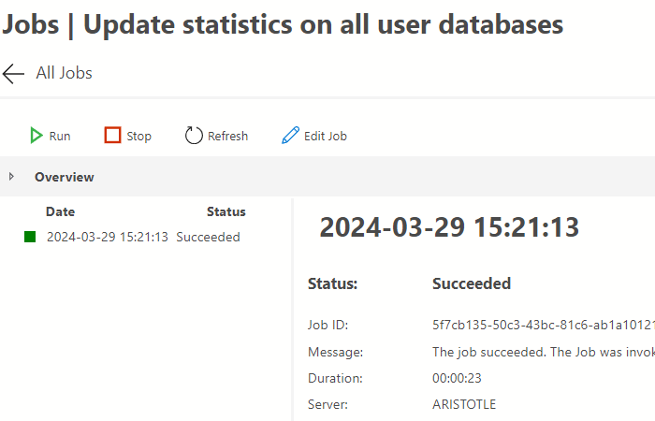Click the circular Refresh icon
Viewport: 655px width, 421px height.
[194, 136]
